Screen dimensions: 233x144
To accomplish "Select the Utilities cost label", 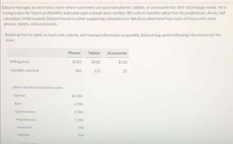I will [x=24, y=135].
